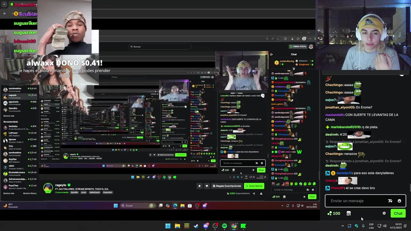Click the green 'Suscribirse' button
This screenshot has width=411, height=231.
point(254,186)
